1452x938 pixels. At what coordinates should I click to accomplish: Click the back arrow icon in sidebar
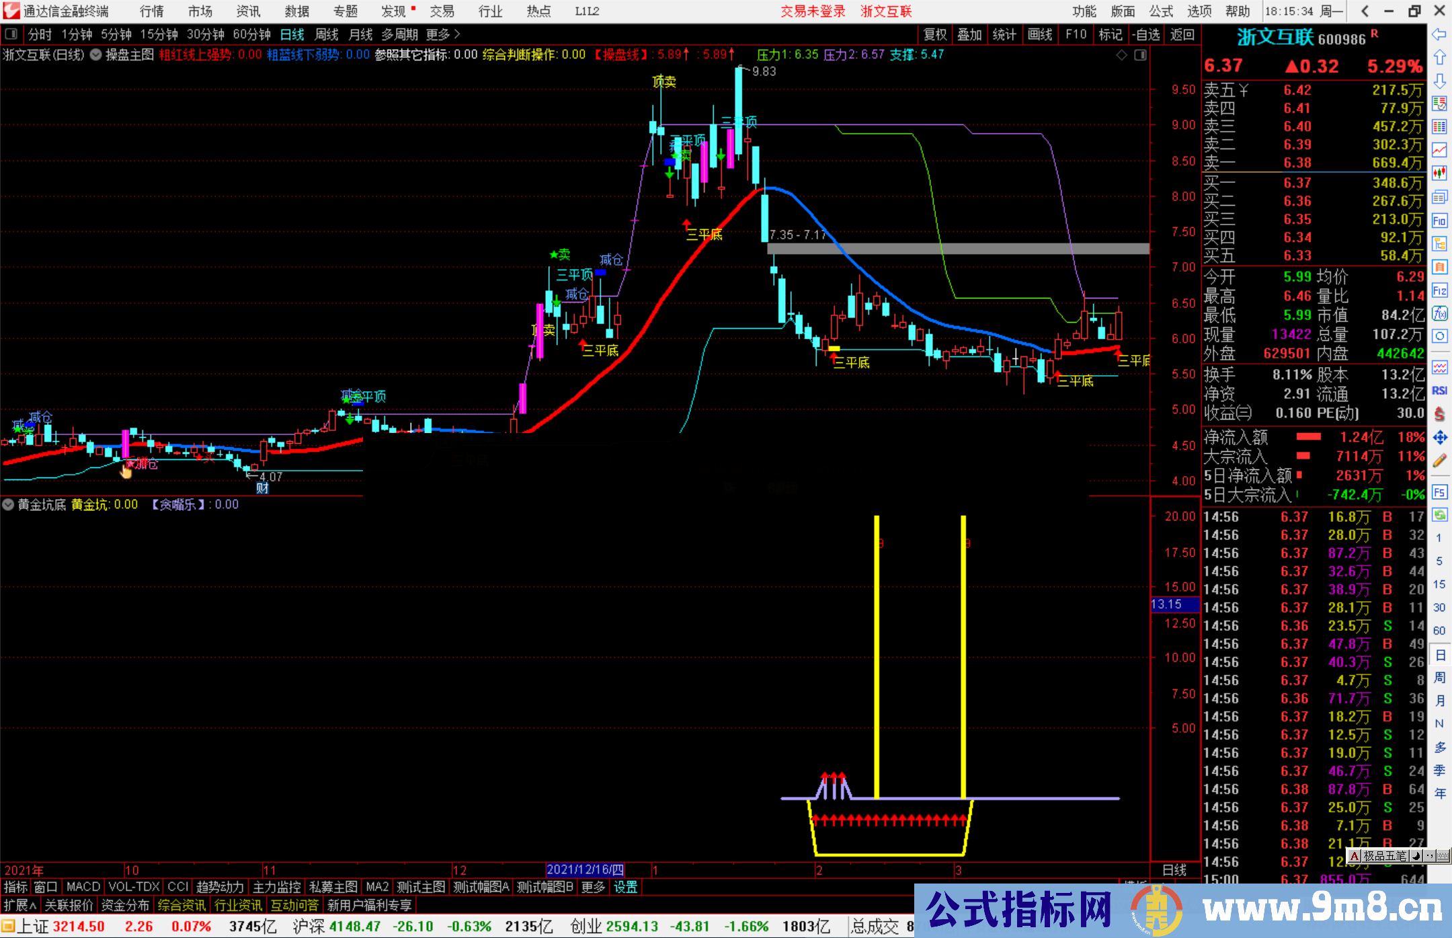pos(1439,34)
